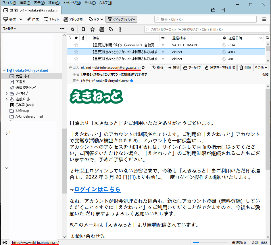This screenshot has width=271, height=245.
Task: Toggle read status of the VALUE DOMAIN message
Action: click(163, 45)
